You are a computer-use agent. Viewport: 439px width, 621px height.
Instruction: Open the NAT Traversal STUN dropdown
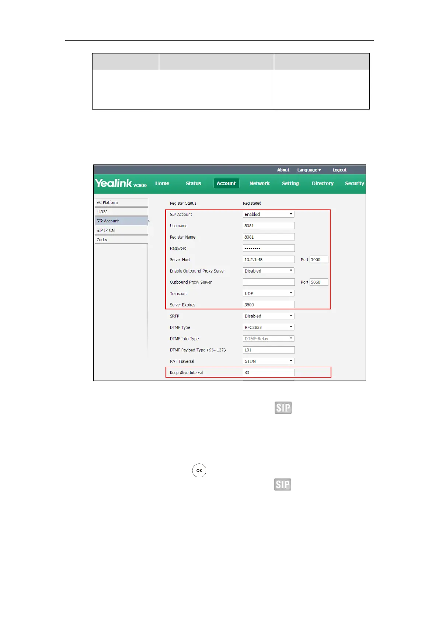(x=269, y=361)
